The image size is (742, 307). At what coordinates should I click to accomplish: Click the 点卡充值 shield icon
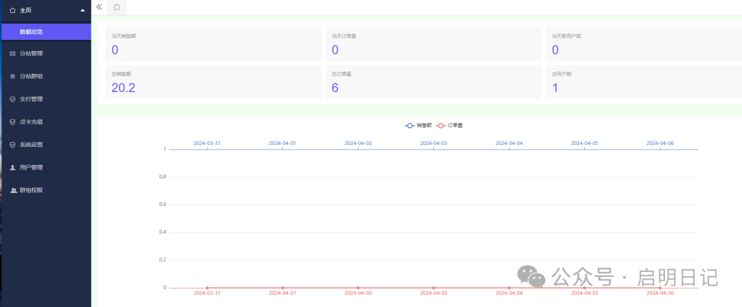point(12,122)
